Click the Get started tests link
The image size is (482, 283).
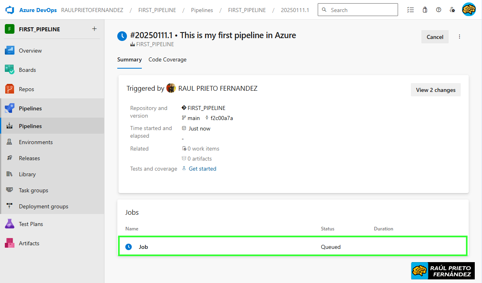point(202,169)
